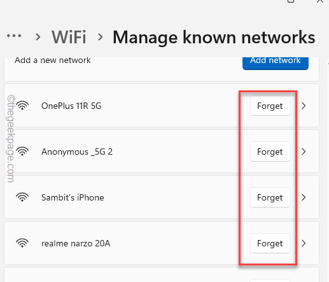Expand realme narzo 20A details chevron
The width and height of the screenshot is (329, 282).
click(304, 243)
